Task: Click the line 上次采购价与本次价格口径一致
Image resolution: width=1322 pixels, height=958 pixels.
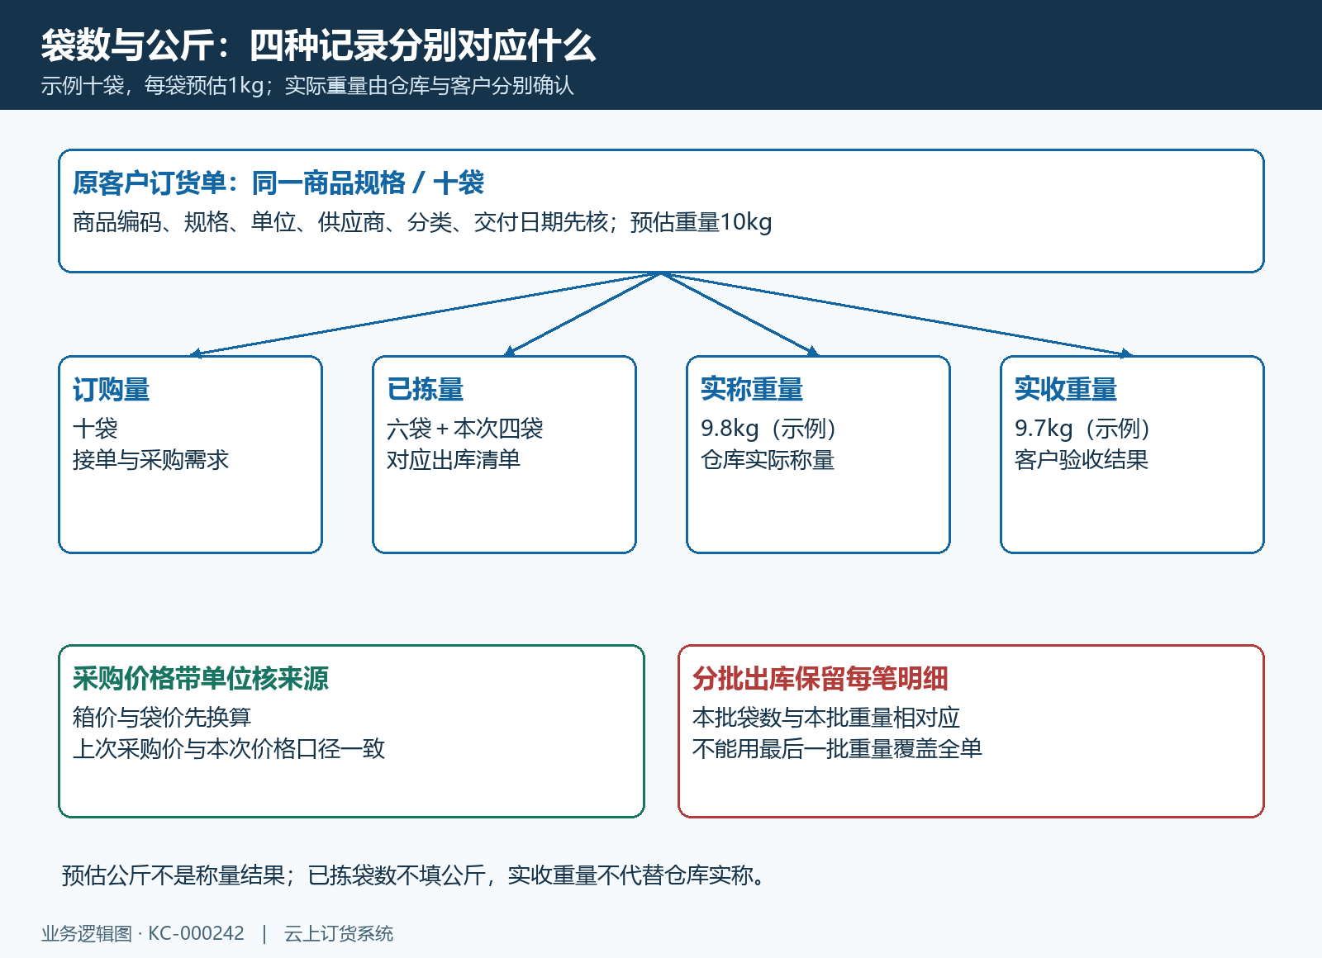Action: 229,749
